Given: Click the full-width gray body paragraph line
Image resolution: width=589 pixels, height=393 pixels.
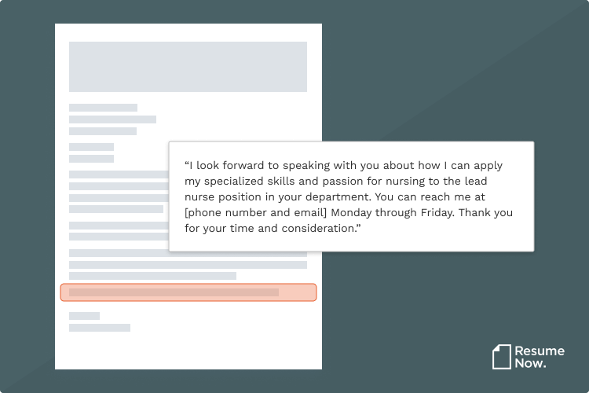Looking at the screenshot, I should tap(188, 265).
